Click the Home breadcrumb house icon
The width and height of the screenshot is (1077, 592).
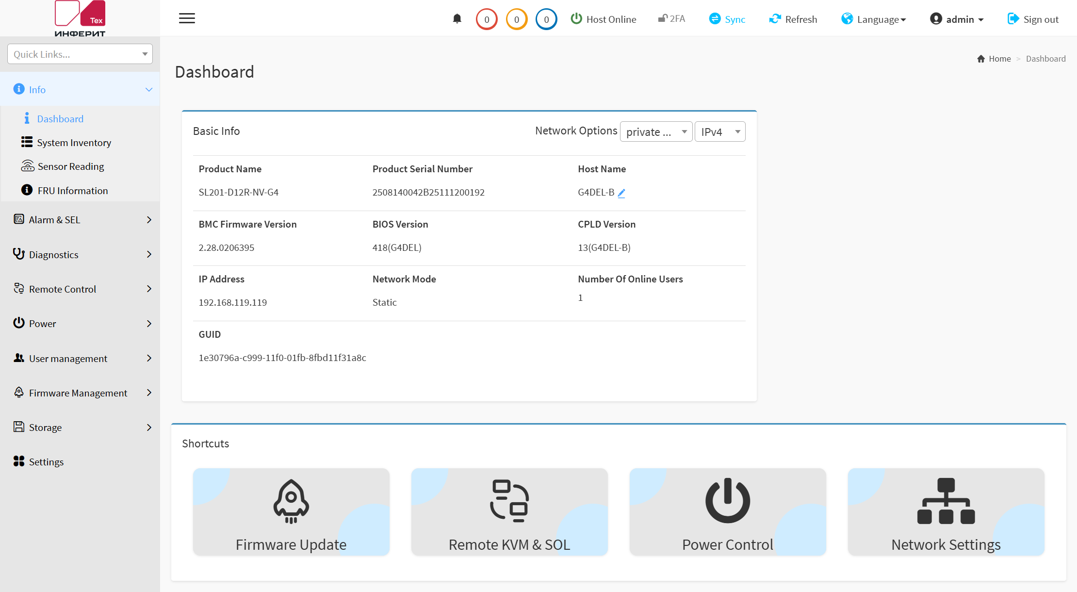[981, 59]
